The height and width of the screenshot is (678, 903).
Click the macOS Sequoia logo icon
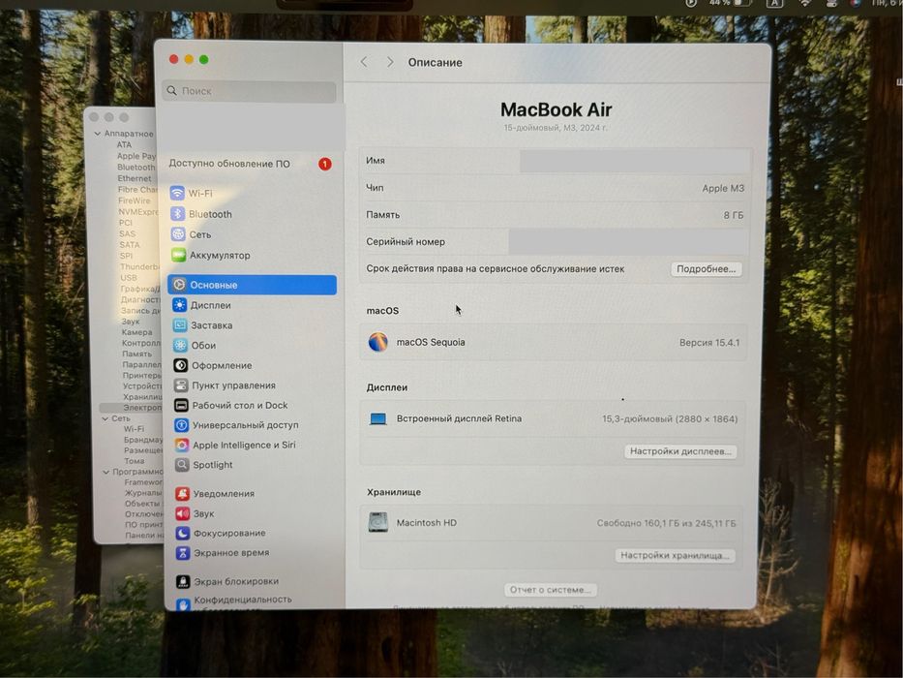pyautogui.click(x=377, y=342)
